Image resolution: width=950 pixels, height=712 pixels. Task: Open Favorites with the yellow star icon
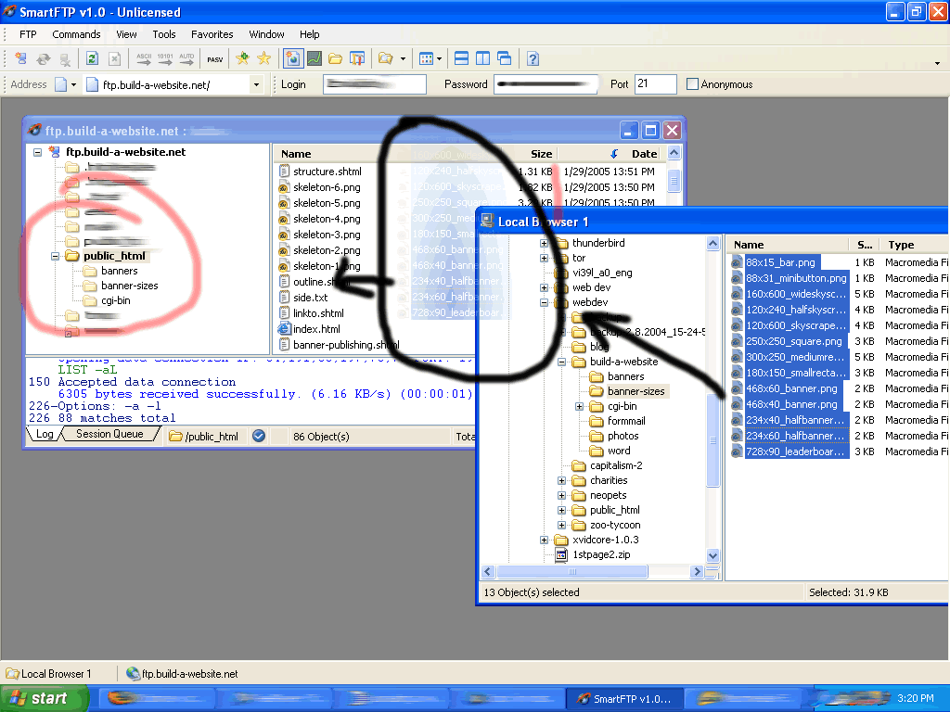[264, 58]
